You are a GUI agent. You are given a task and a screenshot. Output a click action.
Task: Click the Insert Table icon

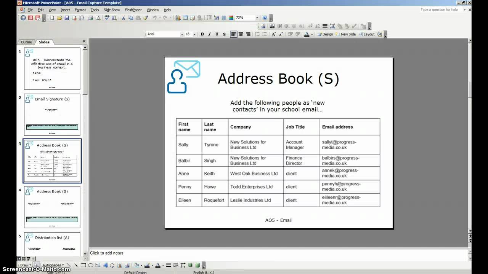pos(185,18)
